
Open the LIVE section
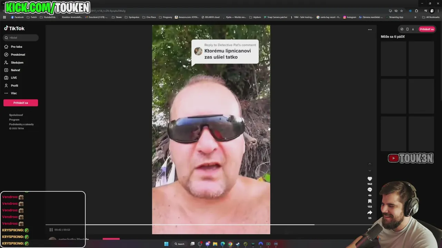pos(11,78)
